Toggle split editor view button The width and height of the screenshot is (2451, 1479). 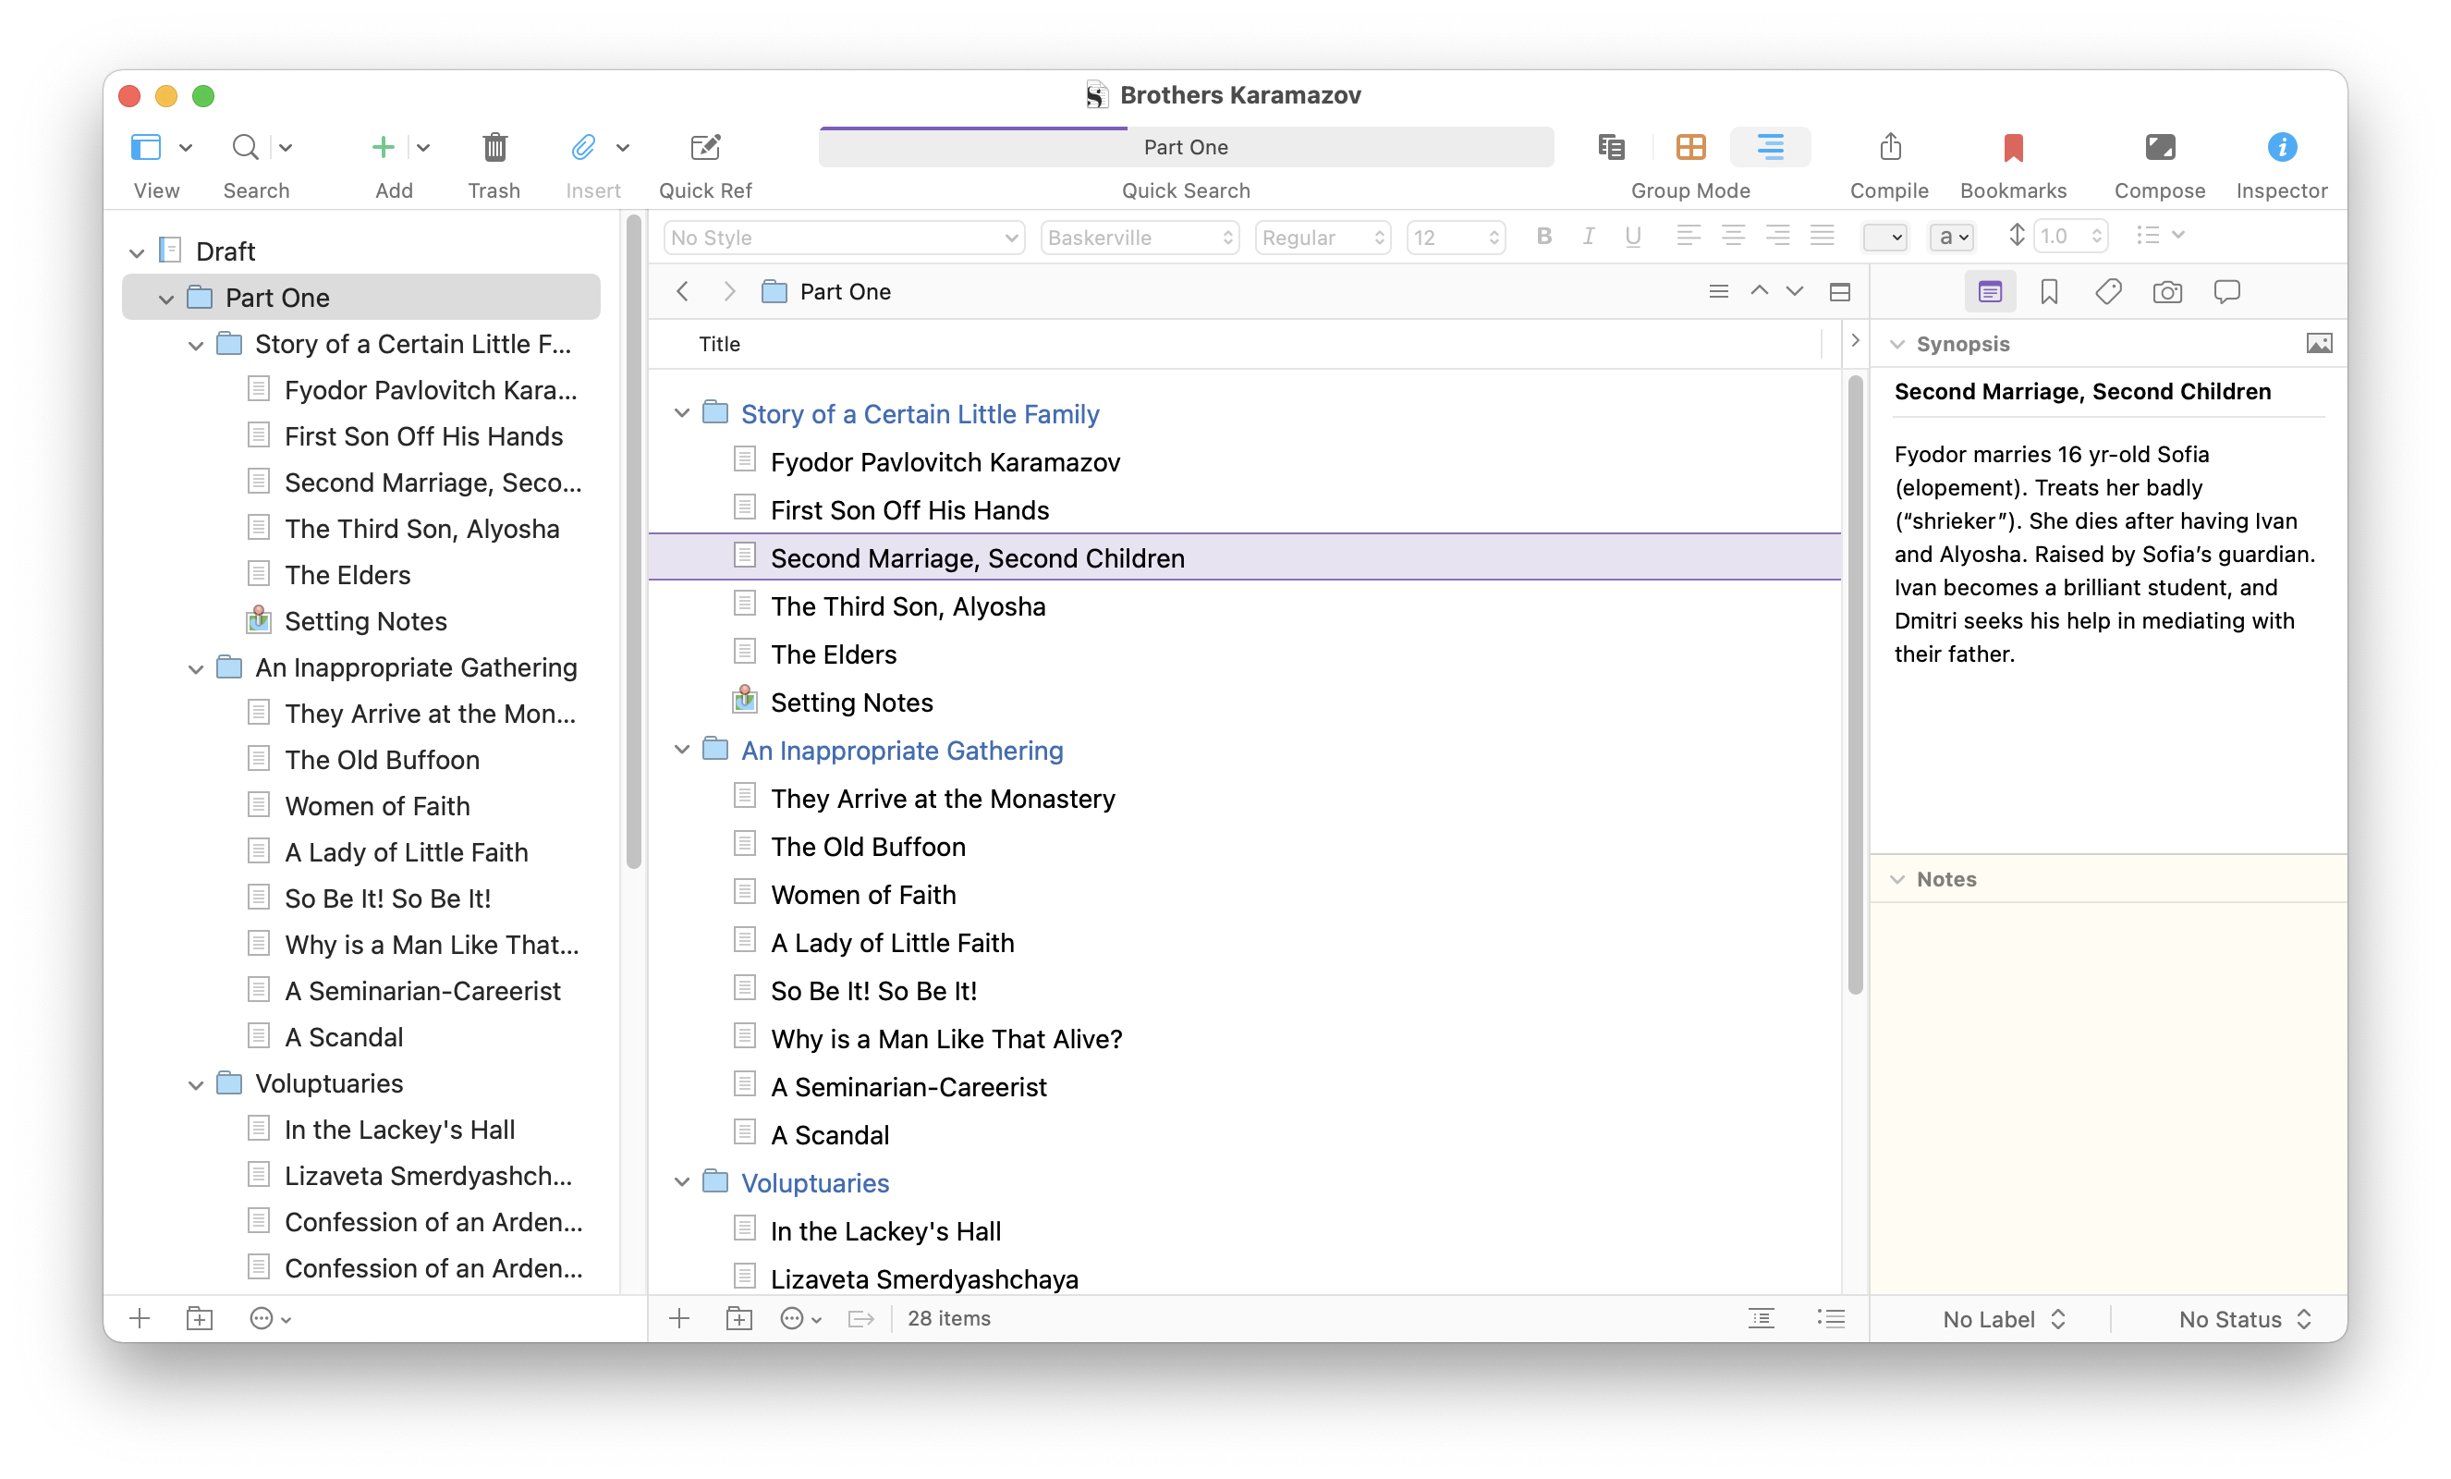click(x=1839, y=292)
